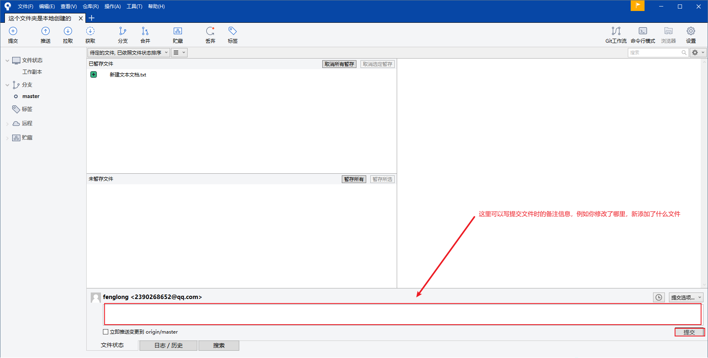Viewport: 708px width, 358px height.
Task: Open the list view mode dropdown
Action: pos(179,52)
